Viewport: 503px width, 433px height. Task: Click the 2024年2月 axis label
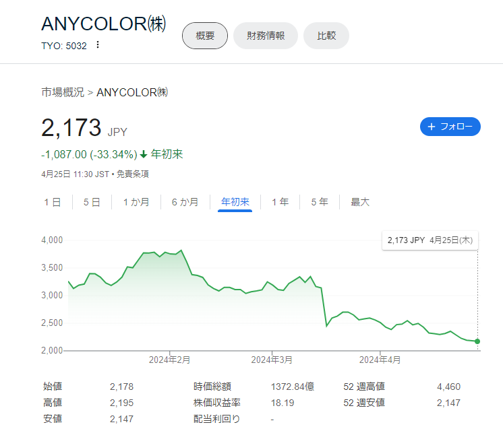click(x=169, y=360)
